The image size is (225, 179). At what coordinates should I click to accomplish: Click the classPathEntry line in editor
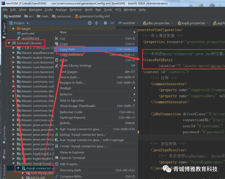pyautogui.click(x=158, y=60)
